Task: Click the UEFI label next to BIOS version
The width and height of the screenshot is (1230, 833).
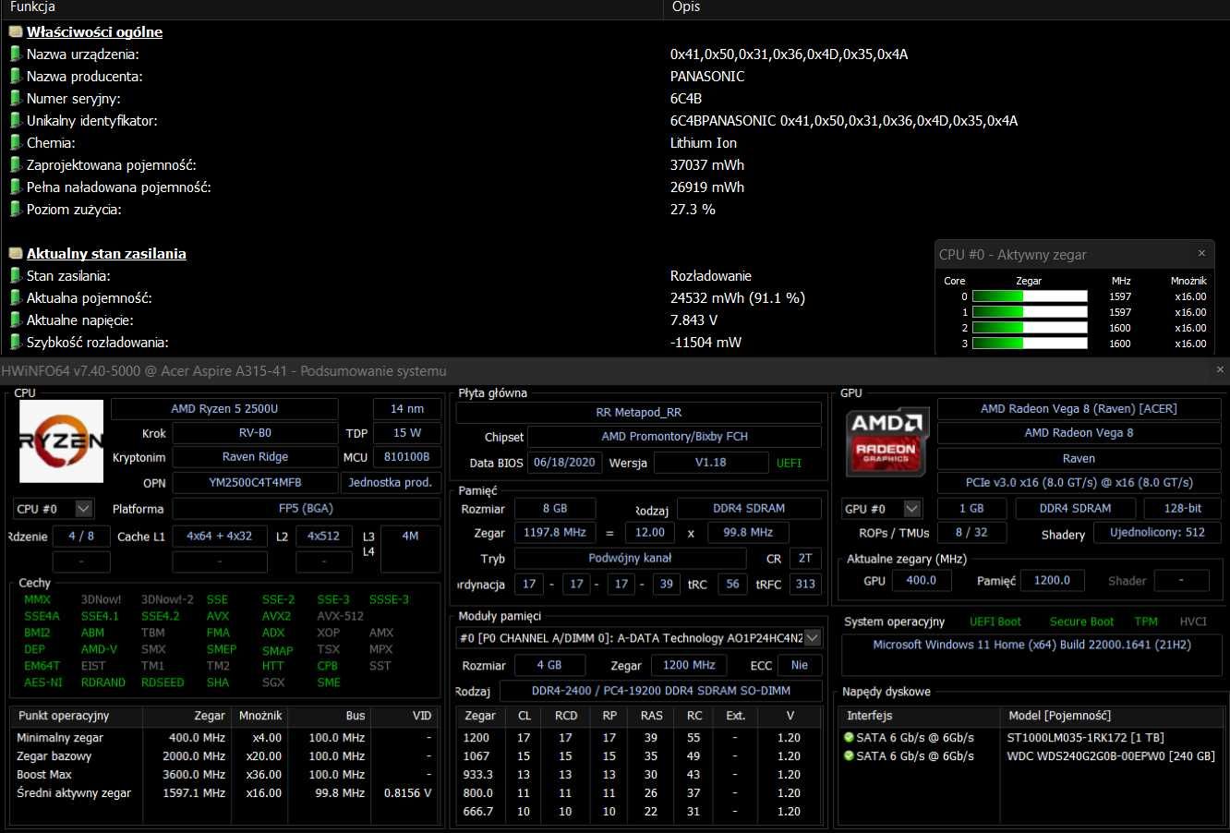Action: click(x=790, y=463)
